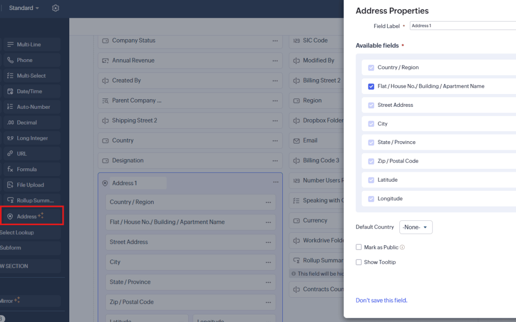This screenshot has height=322, width=516.
Task: Open Parent Company field options menu
Action: tap(275, 101)
